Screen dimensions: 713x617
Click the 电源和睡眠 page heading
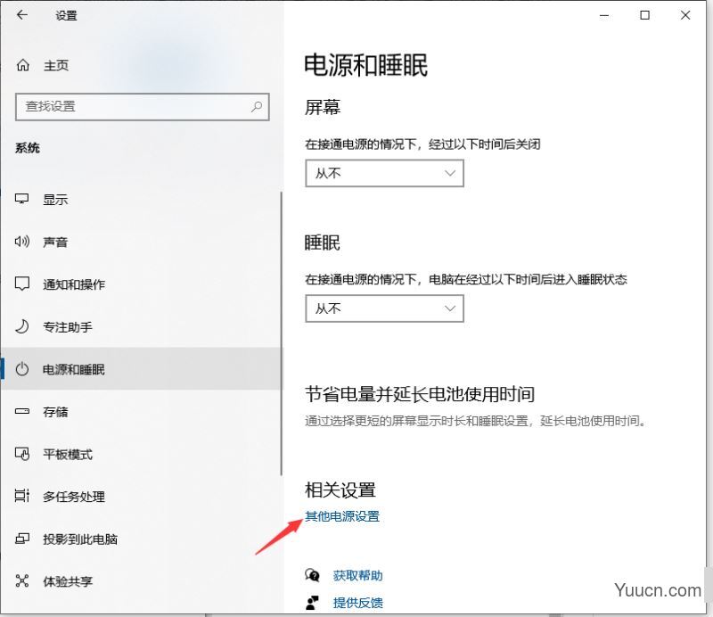tap(366, 65)
